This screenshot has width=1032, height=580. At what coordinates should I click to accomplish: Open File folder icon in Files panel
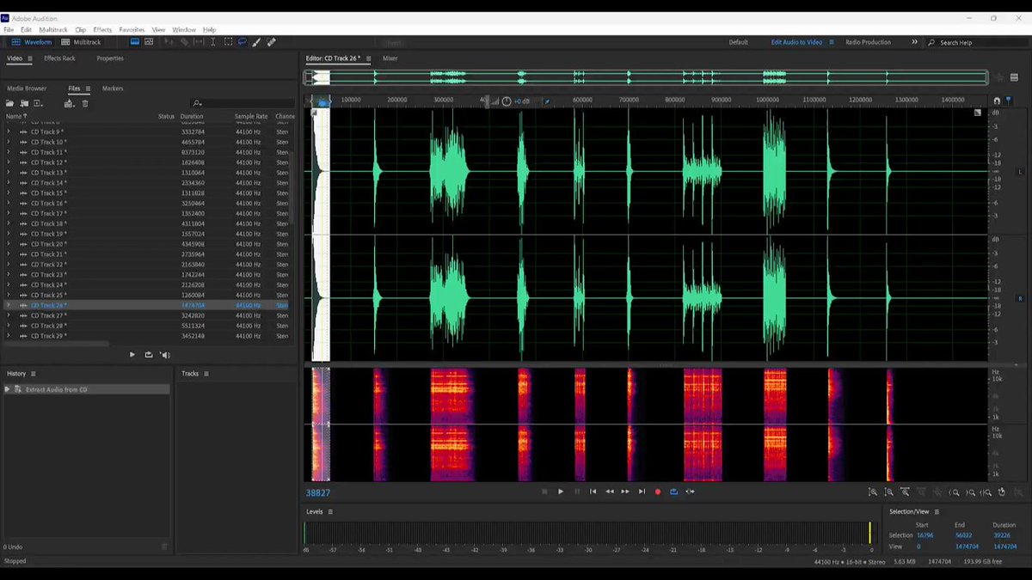pos(10,104)
